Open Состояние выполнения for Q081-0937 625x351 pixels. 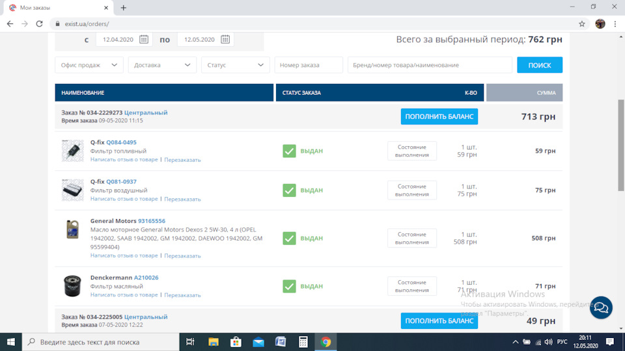coord(411,190)
